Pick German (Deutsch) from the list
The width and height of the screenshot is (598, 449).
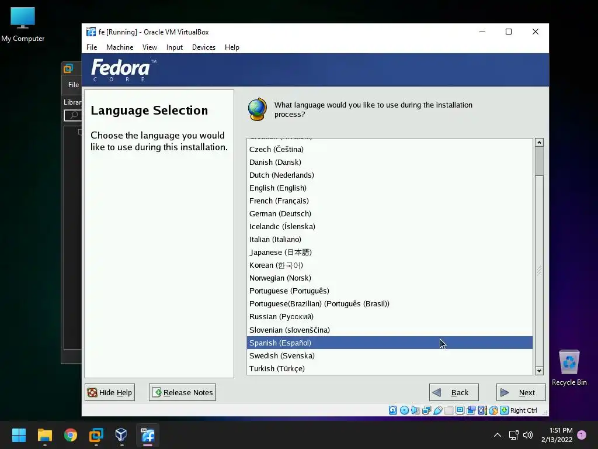point(390,214)
